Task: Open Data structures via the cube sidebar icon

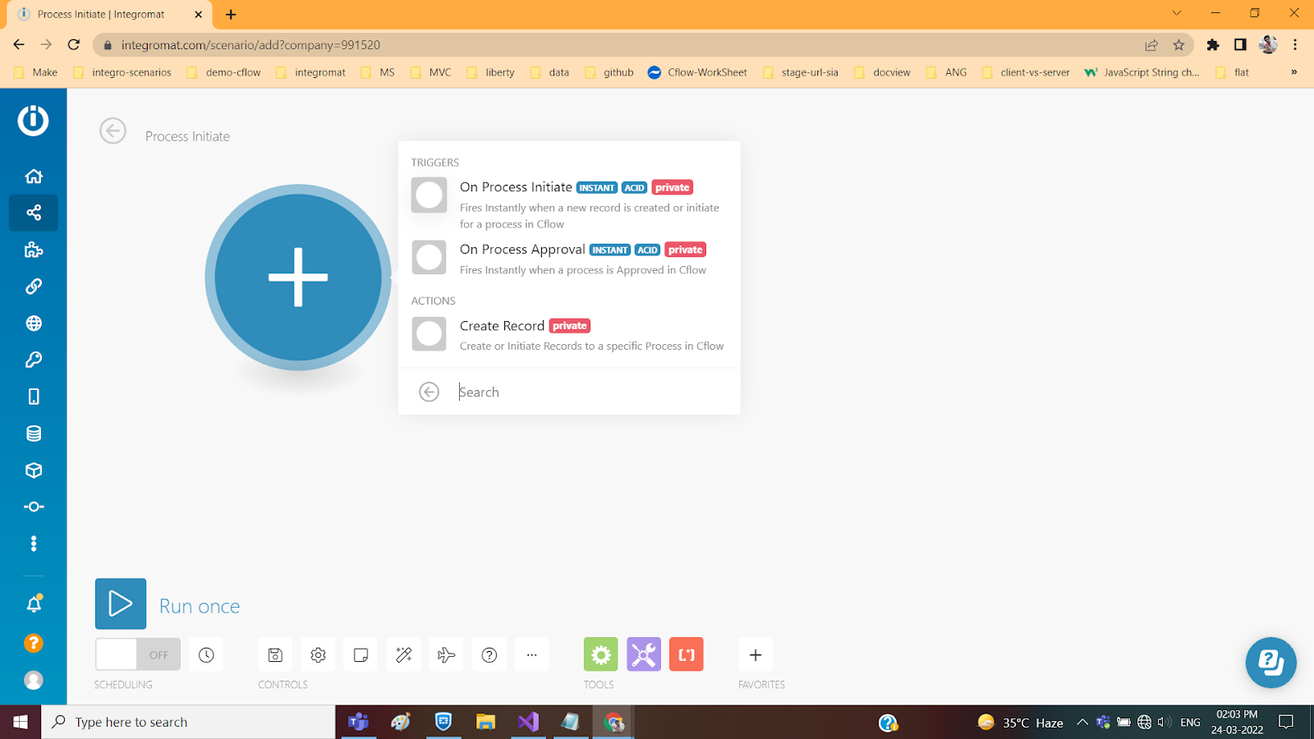Action: tap(34, 470)
